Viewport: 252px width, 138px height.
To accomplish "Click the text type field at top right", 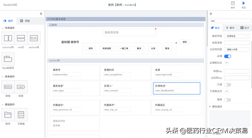I will click(230, 21).
